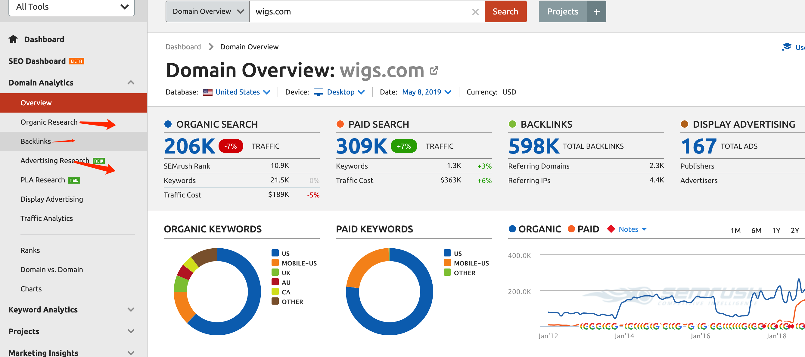Open Charts in sidebar
This screenshot has width=805, height=357.
click(x=31, y=289)
